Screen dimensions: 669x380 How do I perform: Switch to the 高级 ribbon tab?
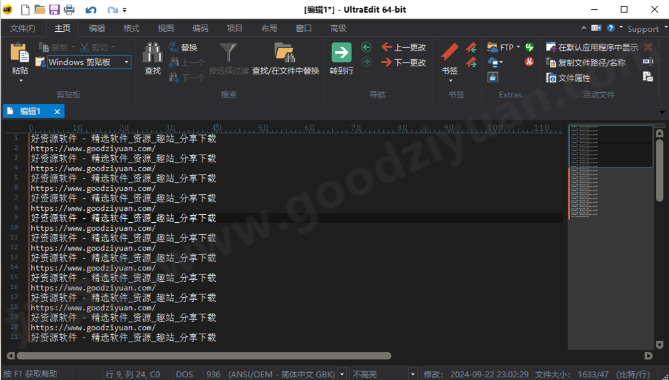pyautogui.click(x=338, y=28)
